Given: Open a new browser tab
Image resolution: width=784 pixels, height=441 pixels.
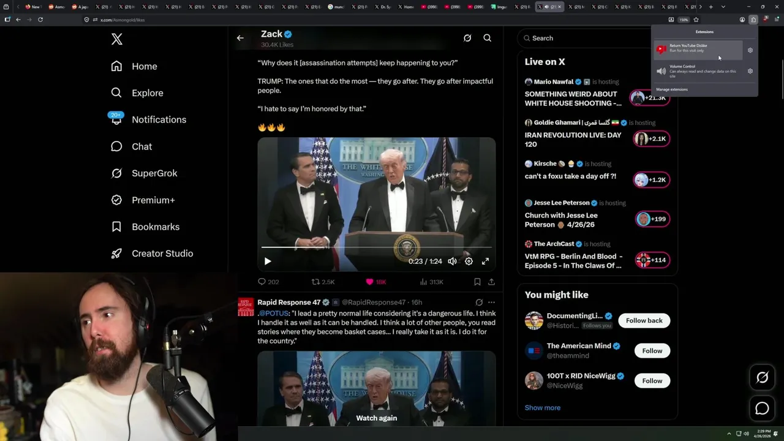Looking at the screenshot, I should (710, 7).
